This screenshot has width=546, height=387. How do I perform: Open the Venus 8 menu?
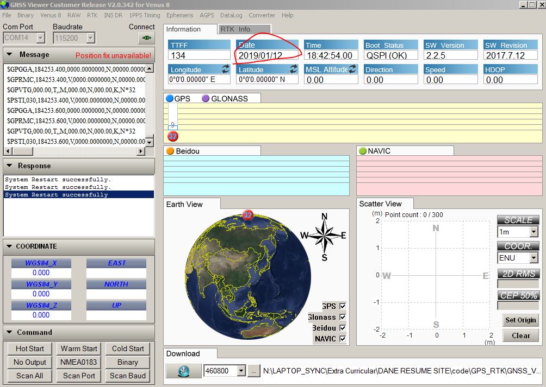(x=51, y=15)
